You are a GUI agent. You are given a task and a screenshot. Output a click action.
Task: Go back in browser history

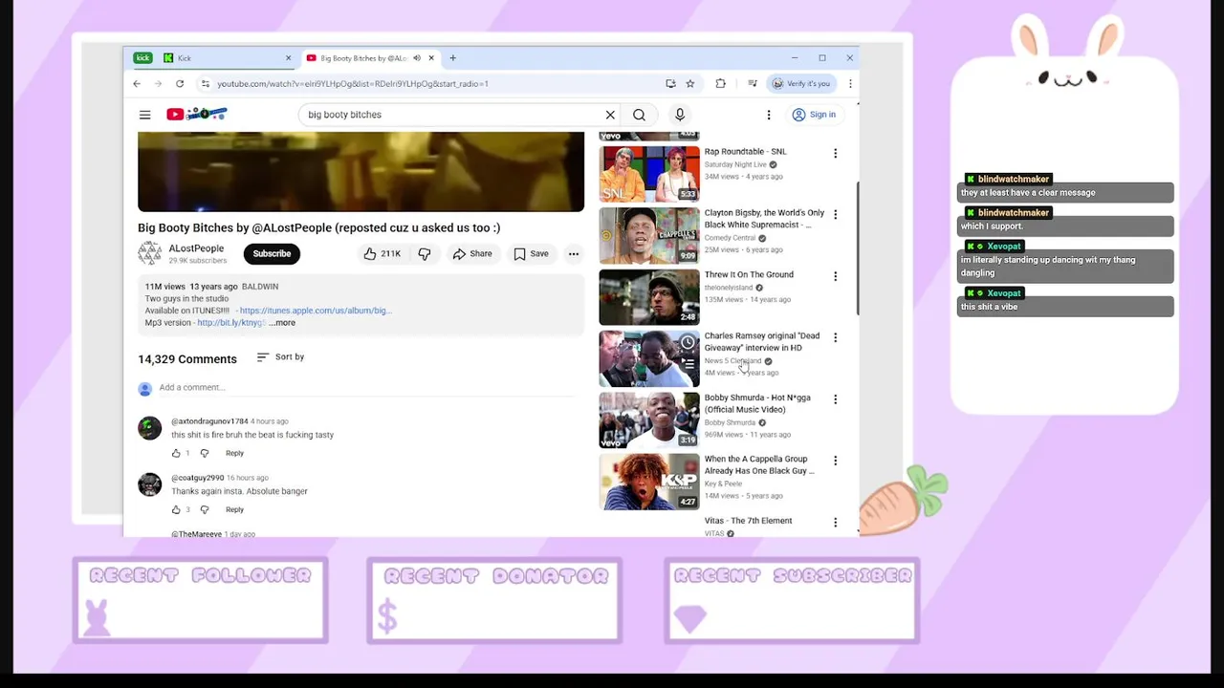tap(137, 84)
